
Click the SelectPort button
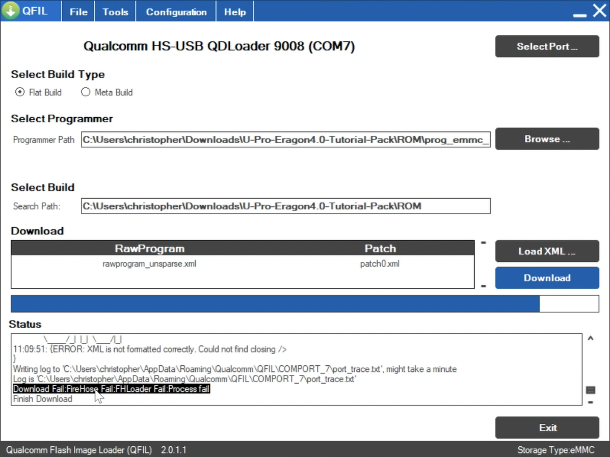547,46
